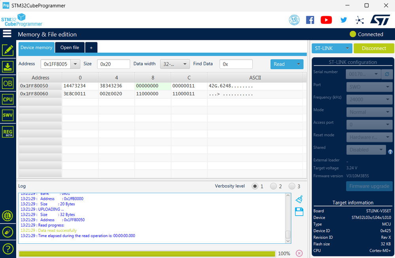Select verbosity level 2
The height and width of the screenshot is (258, 395).
tap(273, 186)
